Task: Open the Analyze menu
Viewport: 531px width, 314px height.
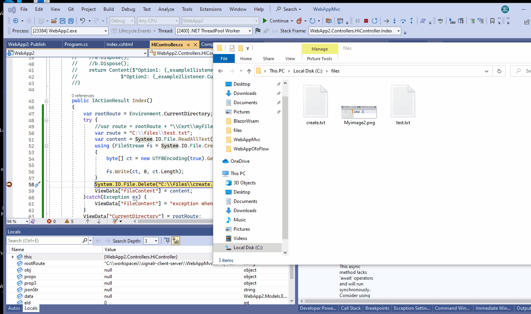Action: coord(166,9)
